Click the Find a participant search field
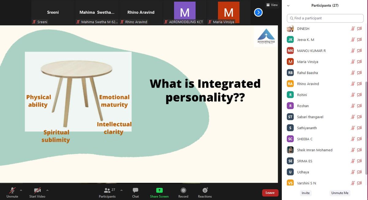368x200 pixels. [x=325, y=18]
